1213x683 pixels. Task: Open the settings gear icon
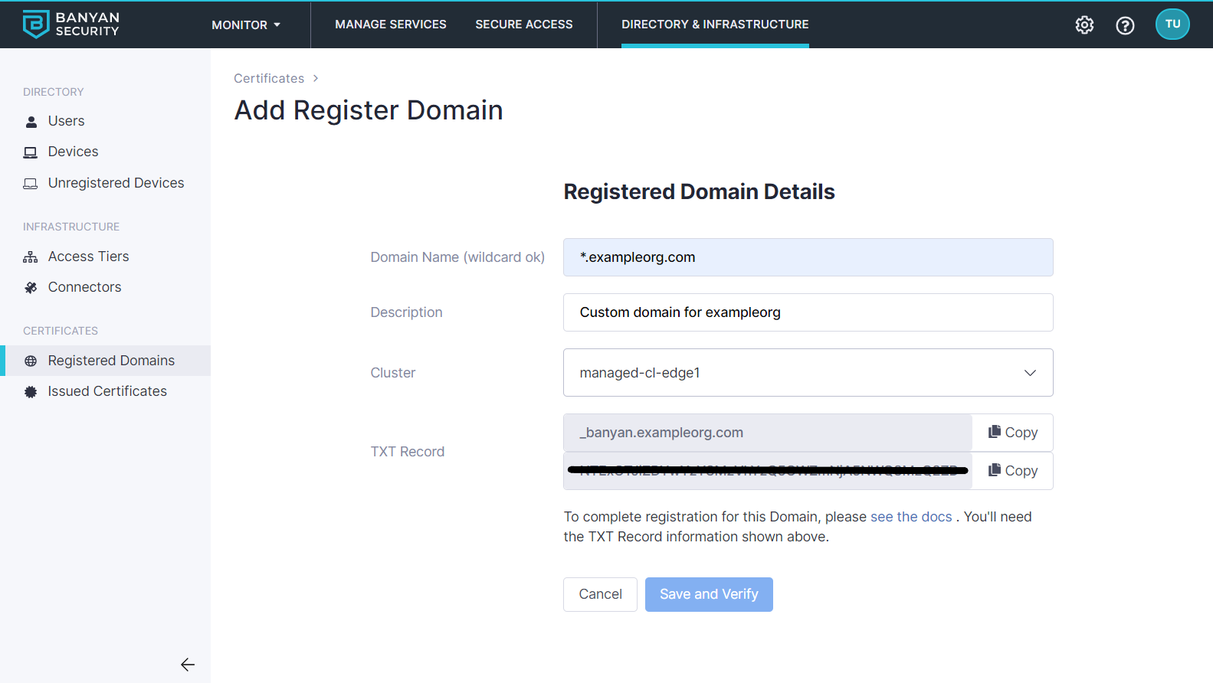point(1084,25)
